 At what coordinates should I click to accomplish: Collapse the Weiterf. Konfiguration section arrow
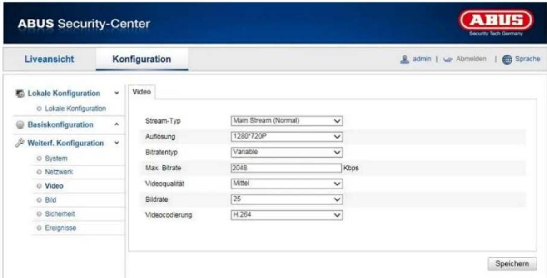click(x=117, y=143)
